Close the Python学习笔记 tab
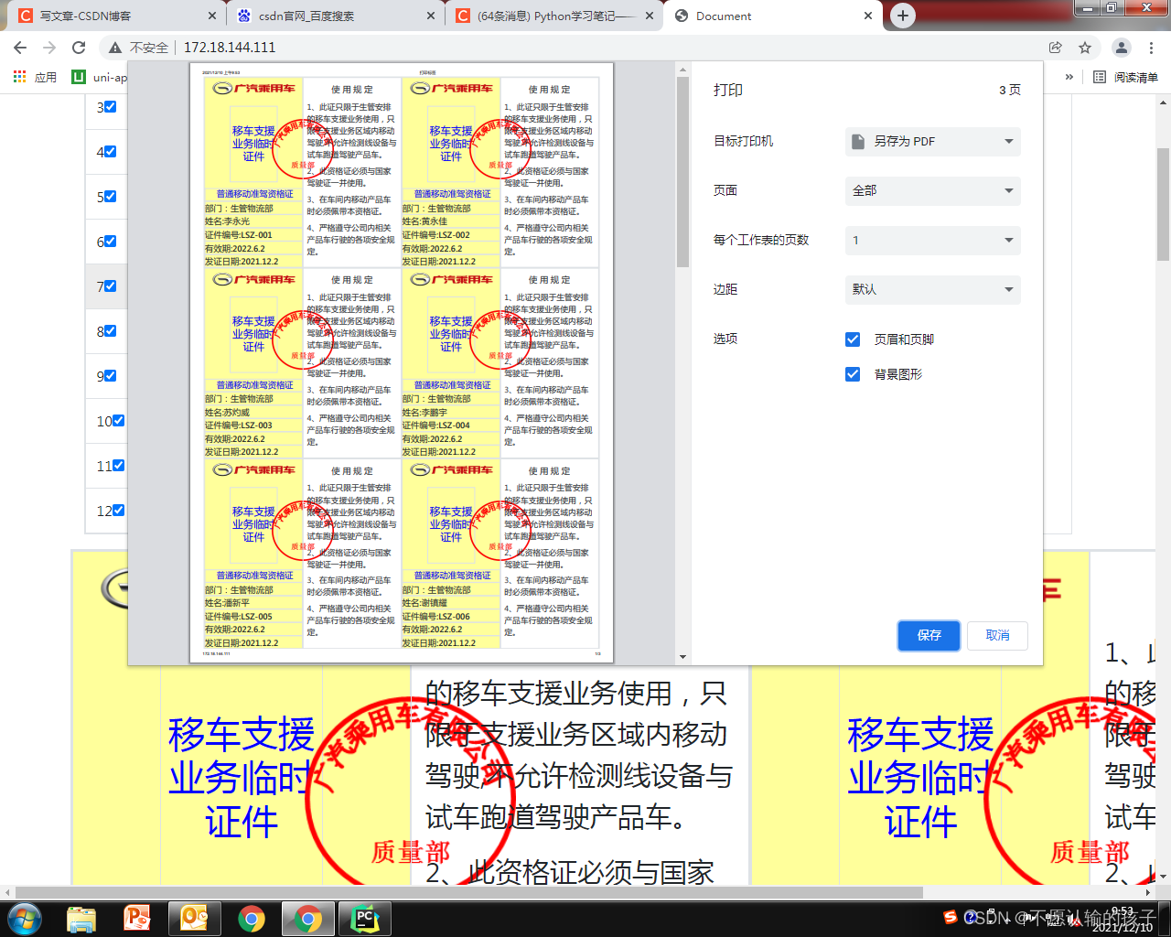The image size is (1171, 937). 650,16
